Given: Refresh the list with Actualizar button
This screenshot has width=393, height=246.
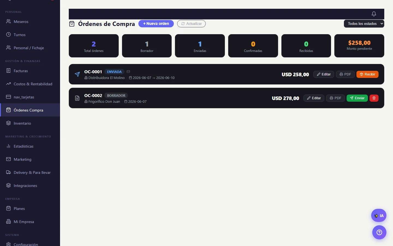Looking at the screenshot, I should [191, 24].
